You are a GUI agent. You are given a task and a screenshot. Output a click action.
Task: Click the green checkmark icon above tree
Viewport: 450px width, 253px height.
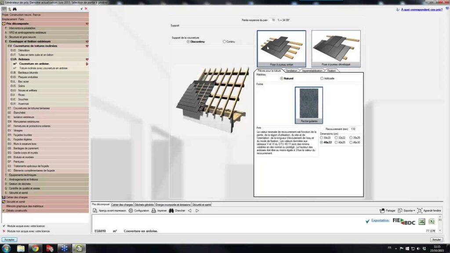pos(82,8)
